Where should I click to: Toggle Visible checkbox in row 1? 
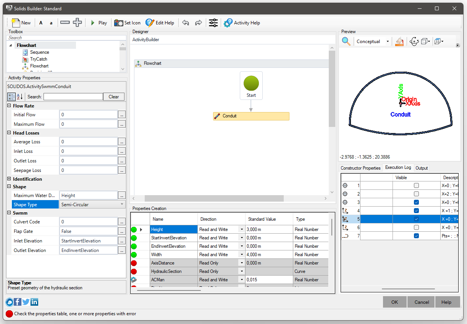416,186
